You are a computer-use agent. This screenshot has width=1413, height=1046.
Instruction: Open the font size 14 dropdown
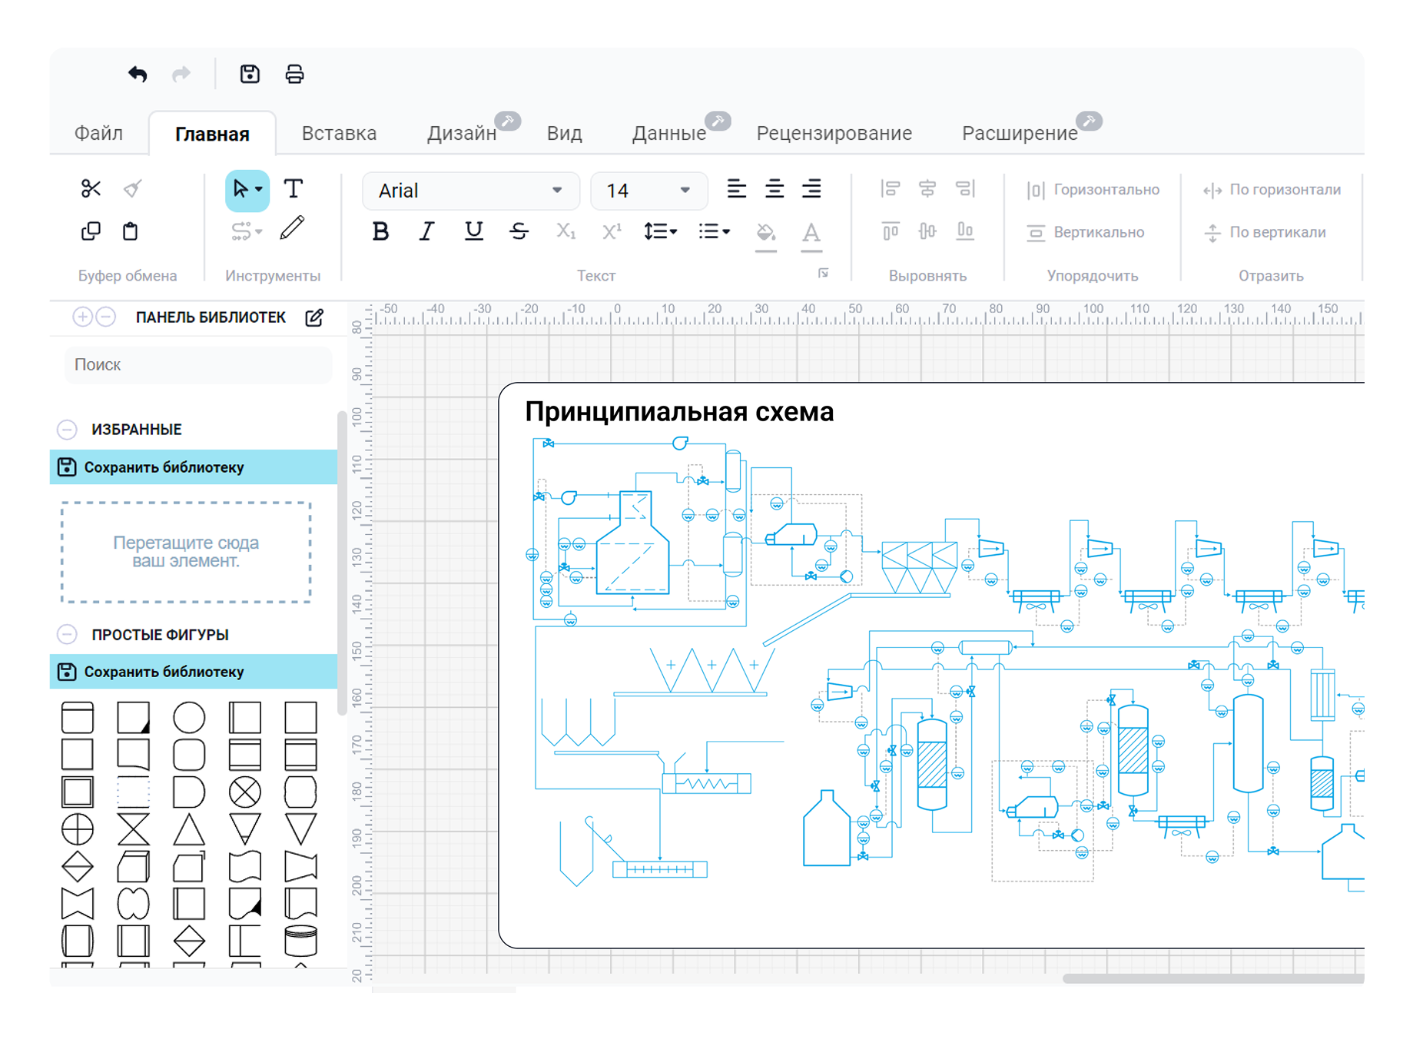coord(648,191)
